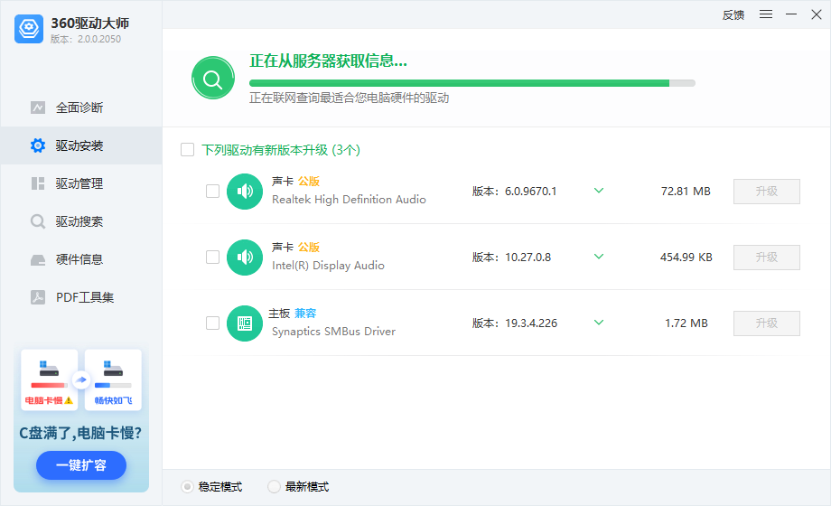831x506 pixels.
Task: Click the 454.99 KB size value
Action: tap(686, 258)
